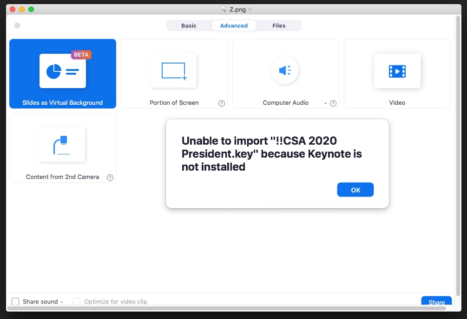Click the gray circle button near Basic tab
Screen dimensions: 467x319
[x=17, y=26]
